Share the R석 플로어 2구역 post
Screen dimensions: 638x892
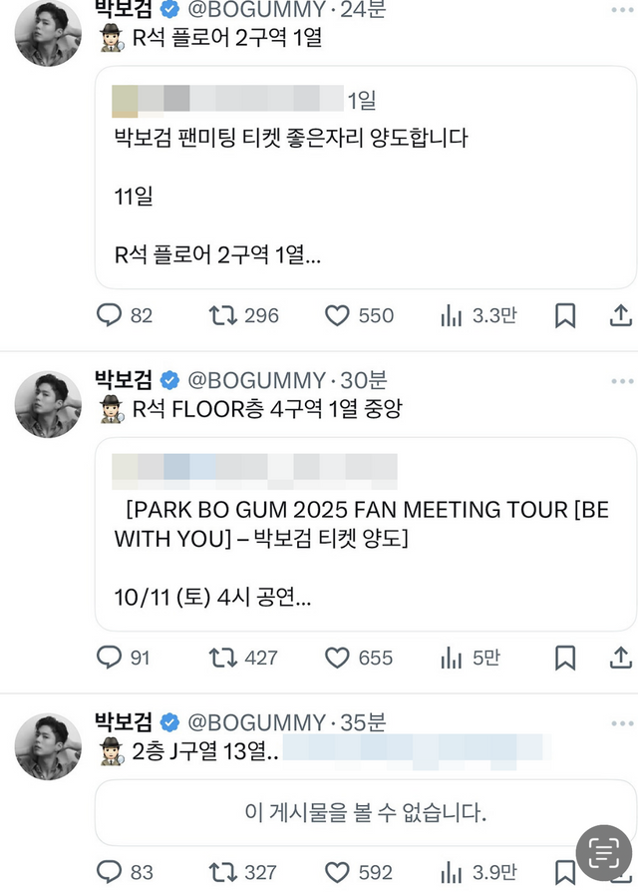point(620,315)
